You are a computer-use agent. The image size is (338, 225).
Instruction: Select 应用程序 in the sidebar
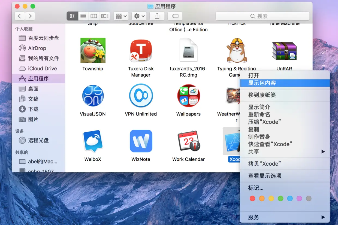(38, 79)
